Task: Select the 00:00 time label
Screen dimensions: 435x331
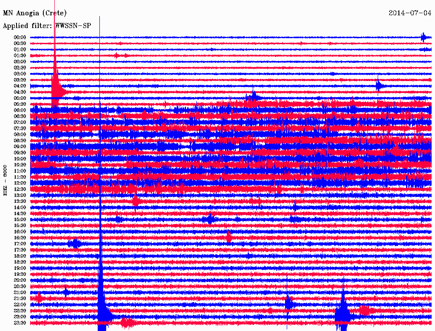Action: 20,37
